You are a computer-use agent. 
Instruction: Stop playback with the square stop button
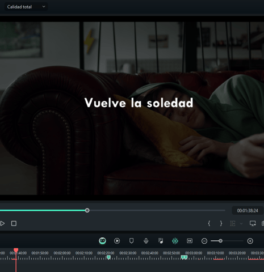(14, 224)
